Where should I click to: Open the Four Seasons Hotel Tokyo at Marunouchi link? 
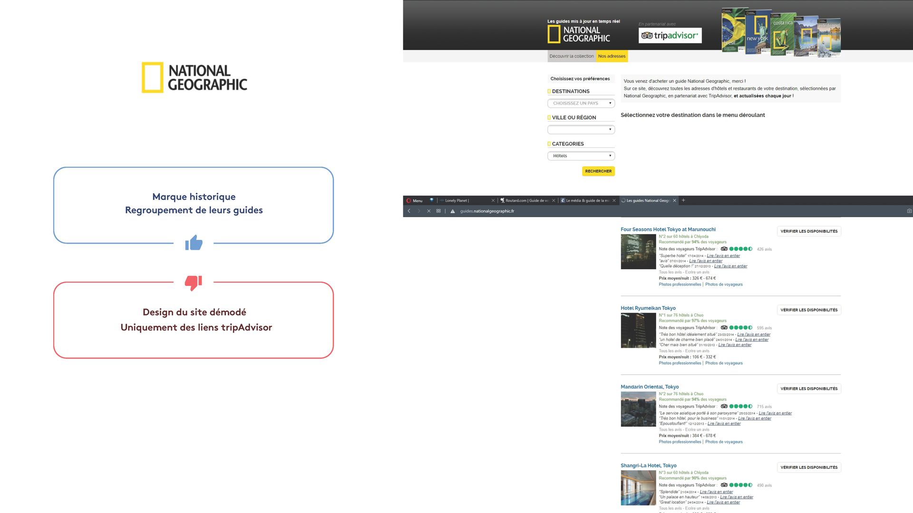pos(668,229)
